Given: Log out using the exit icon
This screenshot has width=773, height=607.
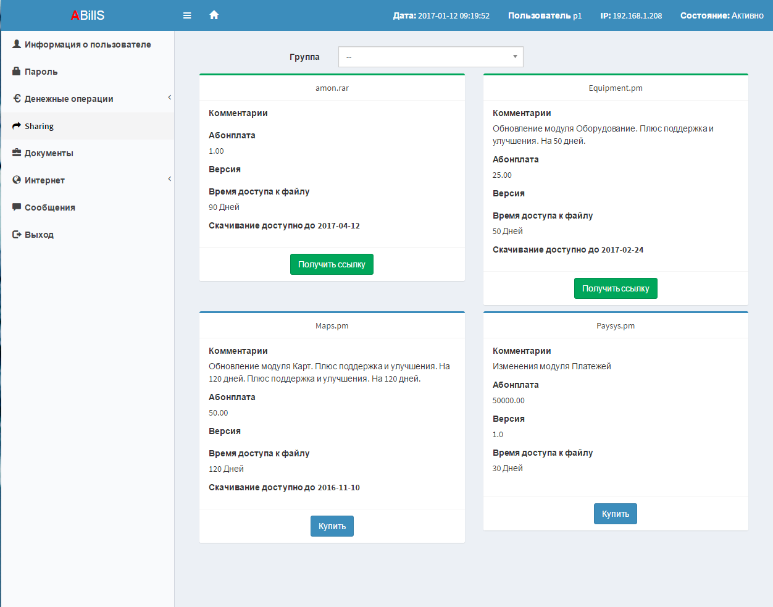Looking at the screenshot, I should (17, 234).
